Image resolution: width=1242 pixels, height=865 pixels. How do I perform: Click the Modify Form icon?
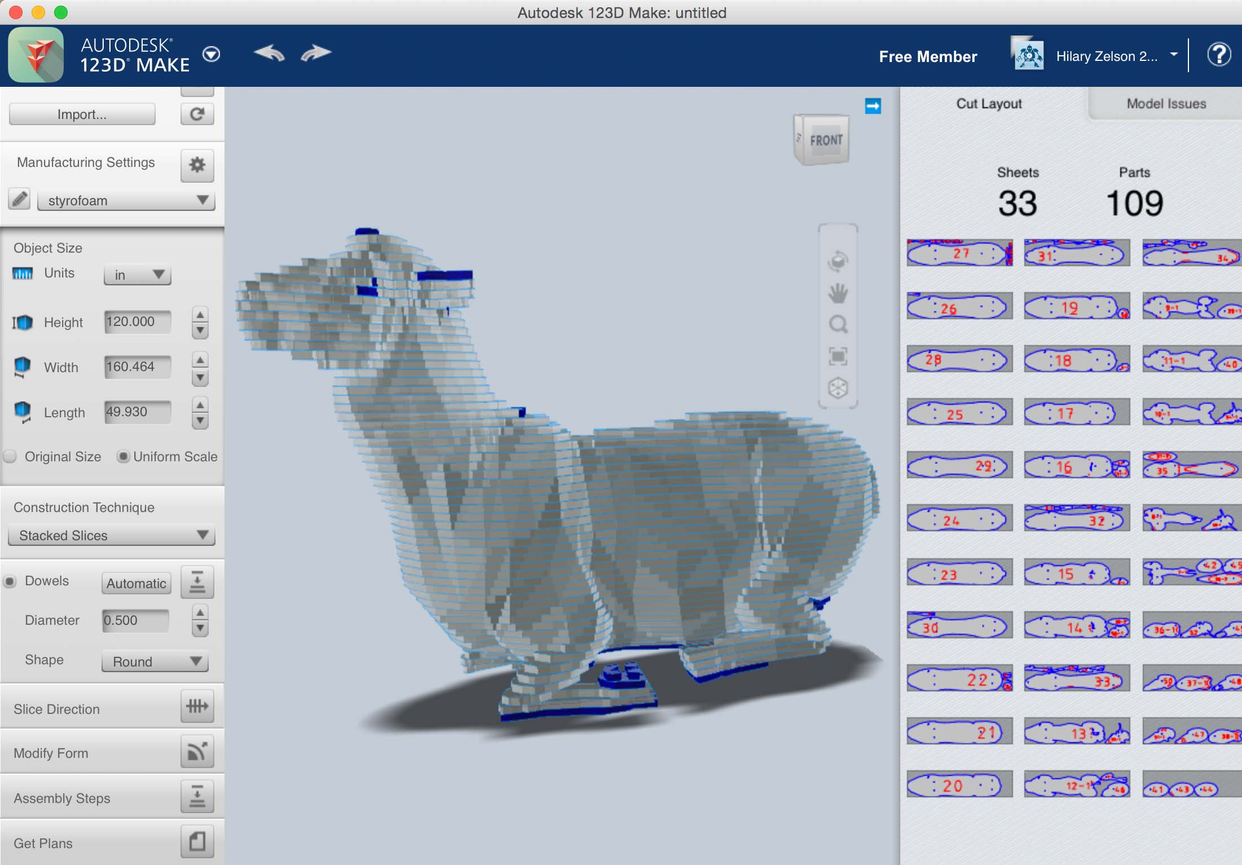click(x=197, y=751)
